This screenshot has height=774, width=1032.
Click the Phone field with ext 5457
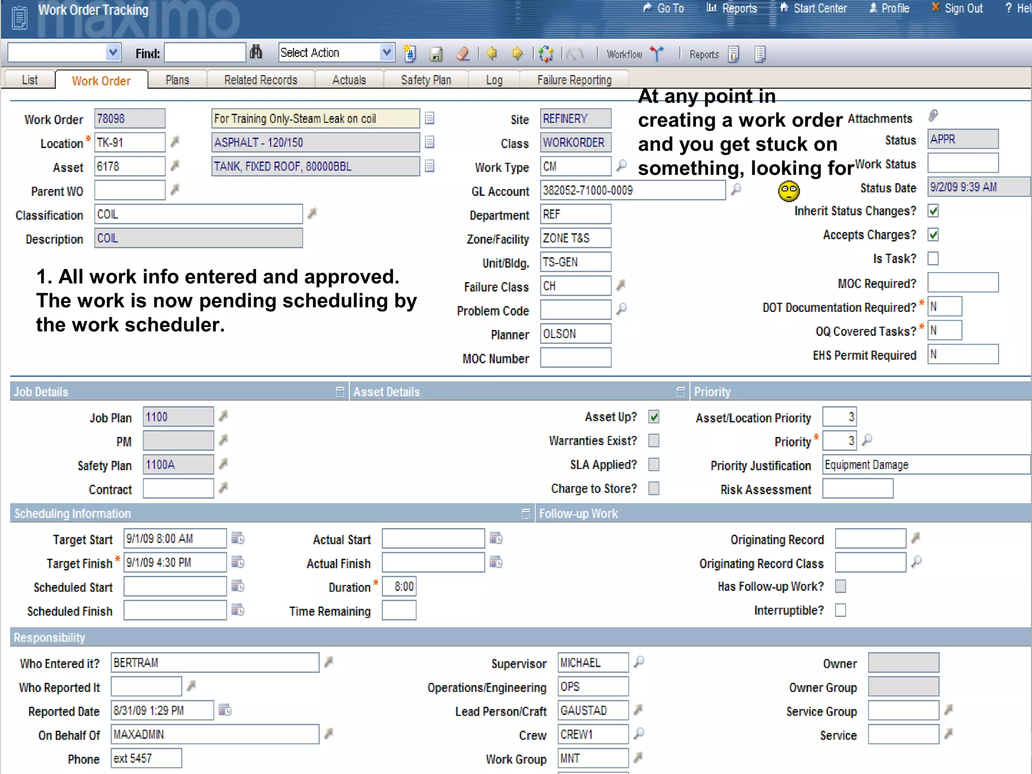tap(146, 758)
